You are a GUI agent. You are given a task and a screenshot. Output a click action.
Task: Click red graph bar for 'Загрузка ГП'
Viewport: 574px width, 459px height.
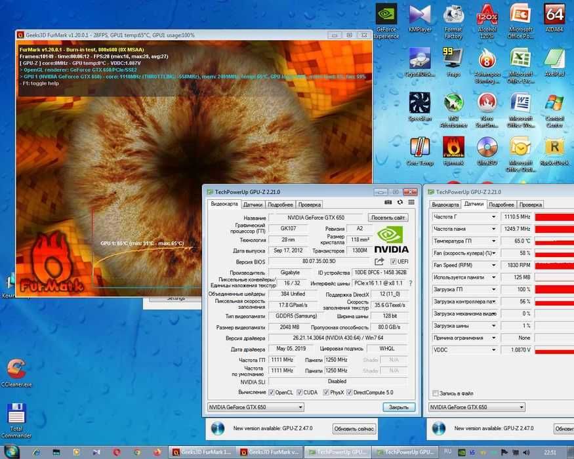point(554,290)
